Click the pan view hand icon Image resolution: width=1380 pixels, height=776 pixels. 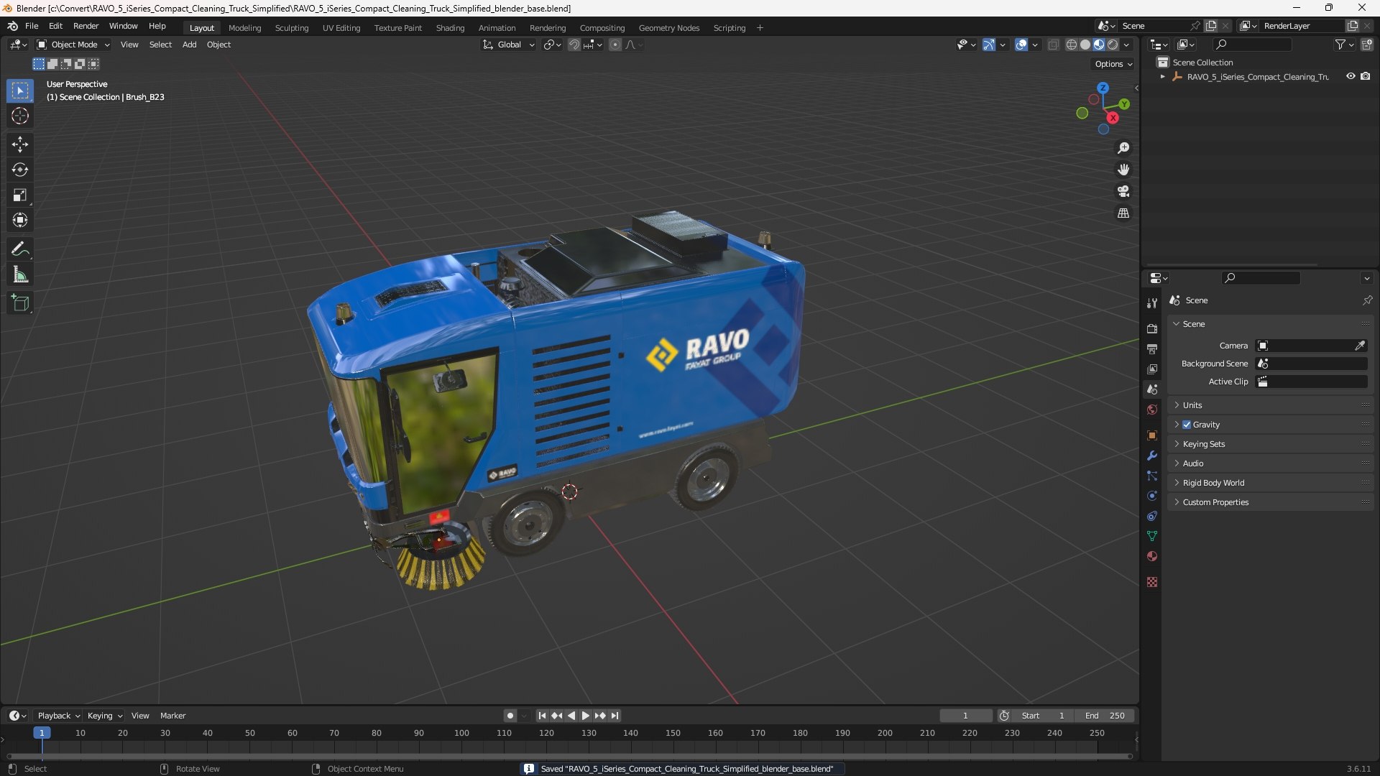click(1123, 170)
